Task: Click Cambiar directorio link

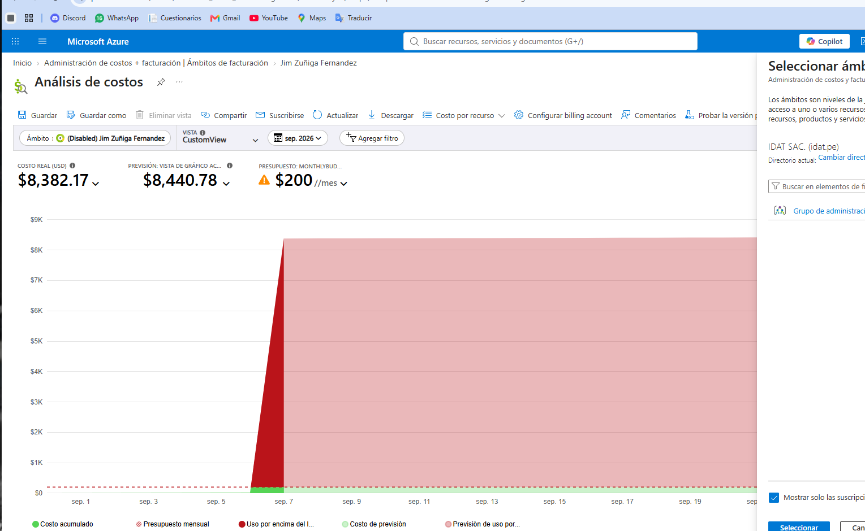Action: [x=841, y=158]
